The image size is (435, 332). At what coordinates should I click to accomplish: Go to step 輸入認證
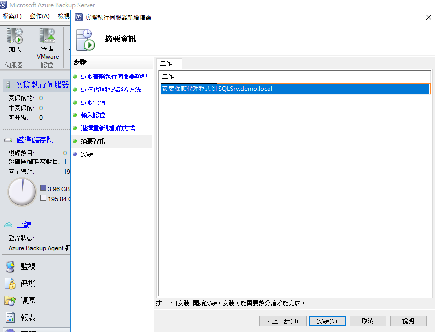[x=93, y=115]
